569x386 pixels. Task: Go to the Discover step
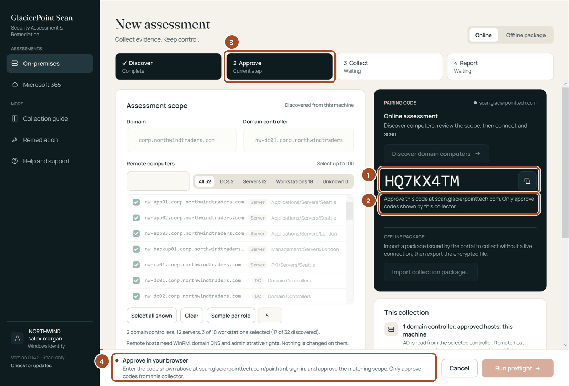point(168,67)
